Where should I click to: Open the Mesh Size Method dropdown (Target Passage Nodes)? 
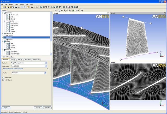point(46,63)
